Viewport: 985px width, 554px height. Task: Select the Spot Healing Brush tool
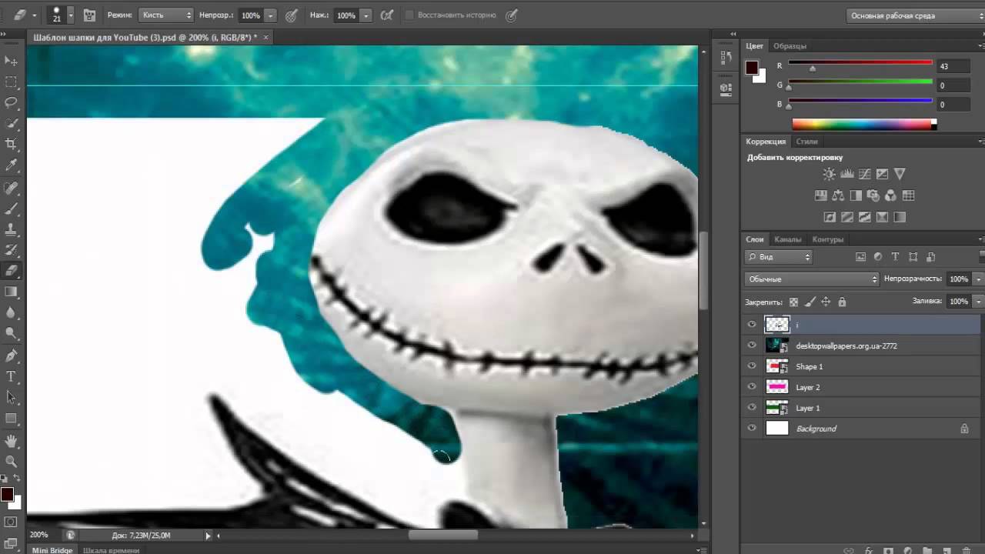point(11,188)
